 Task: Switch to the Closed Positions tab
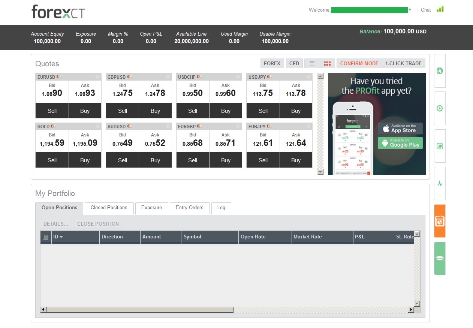click(109, 208)
